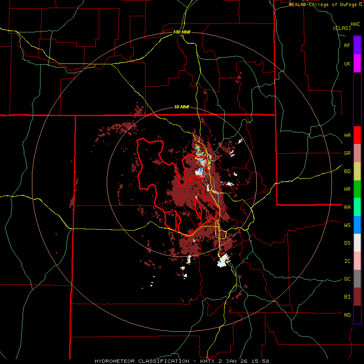The image size is (364, 364).
Task: Click the HHC product code label
Action: click(356, 24)
